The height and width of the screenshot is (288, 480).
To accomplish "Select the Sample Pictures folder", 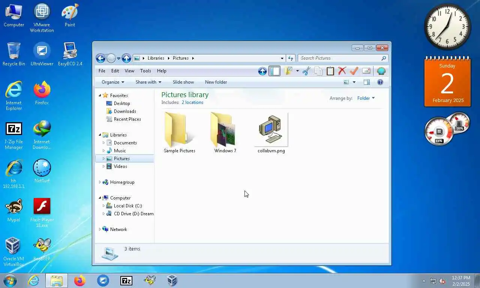I will (180, 133).
